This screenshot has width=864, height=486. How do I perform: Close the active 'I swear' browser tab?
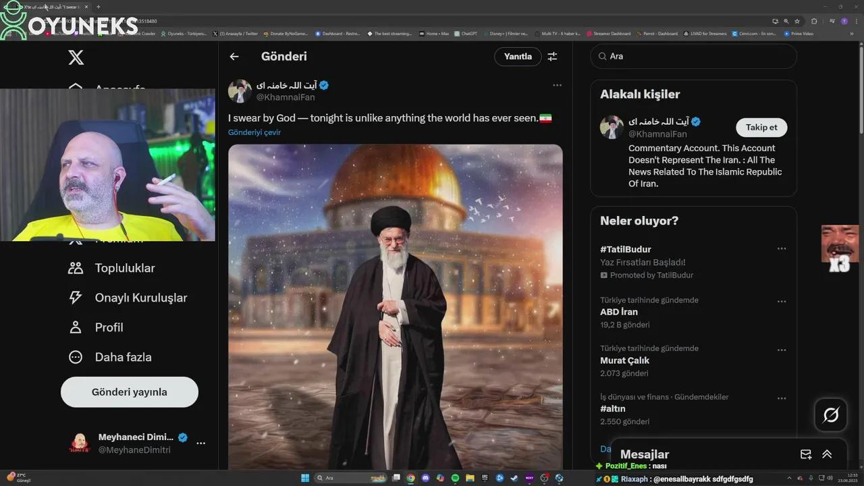click(86, 7)
